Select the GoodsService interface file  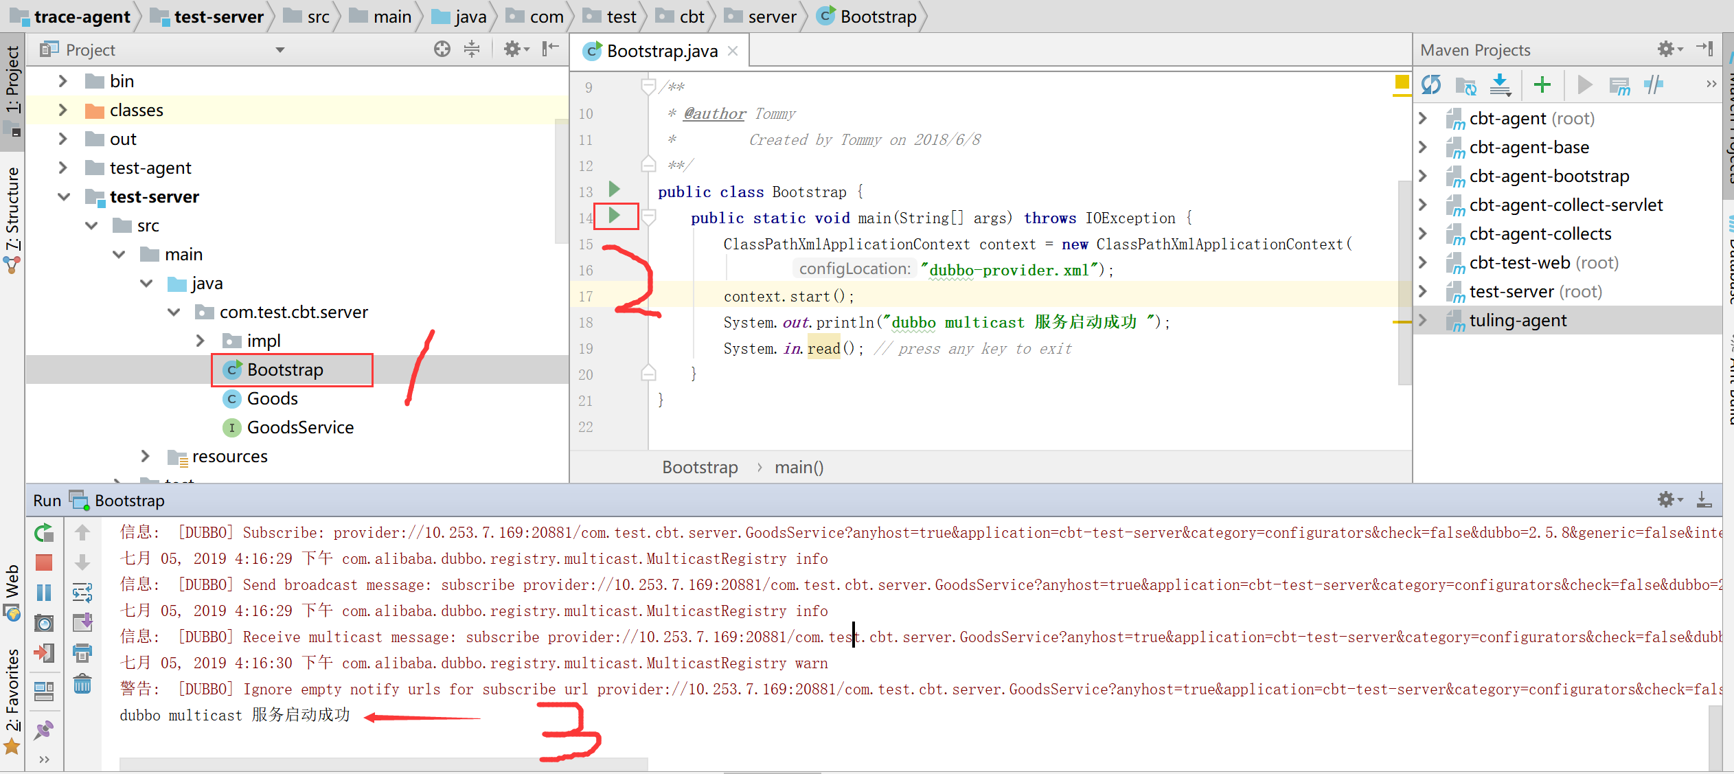pos(300,427)
